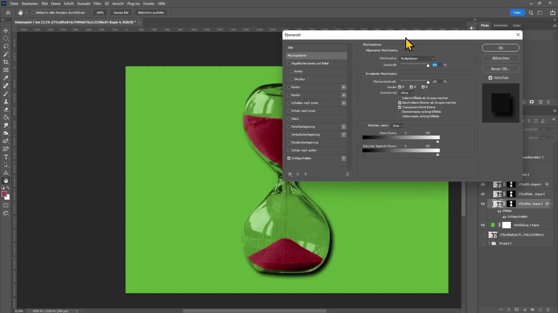Open the Datei menu

pyautogui.click(x=14, y=3)
